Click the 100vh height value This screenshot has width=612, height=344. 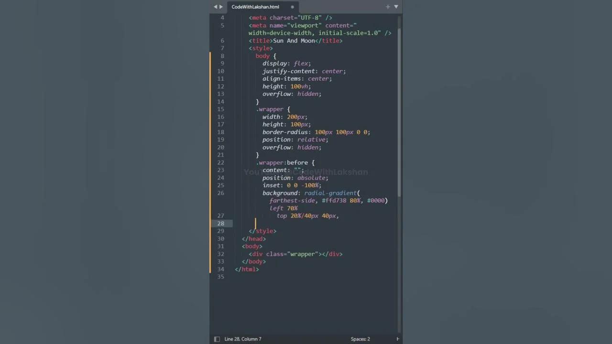click(x=299, y=86)
